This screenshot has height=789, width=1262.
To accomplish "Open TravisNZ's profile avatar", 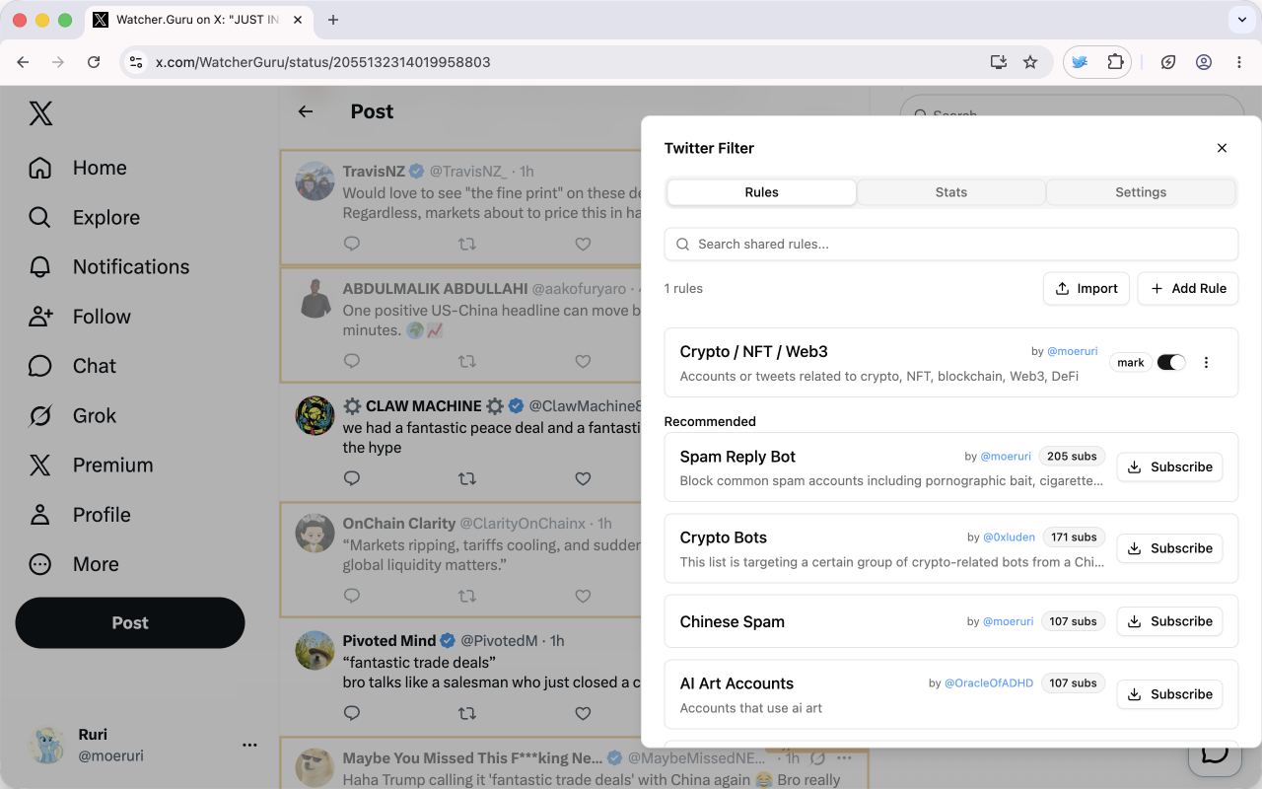I will pos(315,181).
